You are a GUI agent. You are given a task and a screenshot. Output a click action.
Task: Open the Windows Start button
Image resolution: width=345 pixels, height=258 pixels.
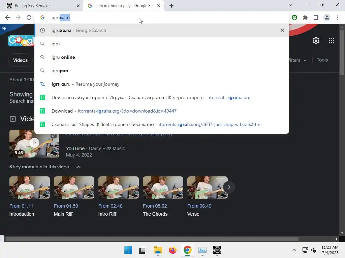[x=128, y=250]
